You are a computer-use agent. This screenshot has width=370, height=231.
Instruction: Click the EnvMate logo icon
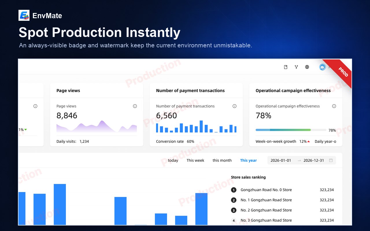[24, 15]
